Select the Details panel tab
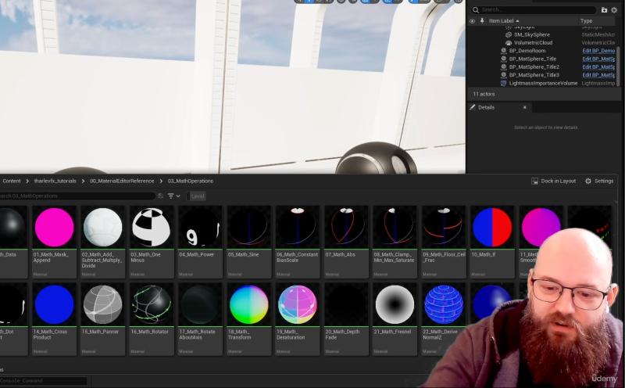The height and width of the screenshot is (388, 625). [x=486, y=107]
